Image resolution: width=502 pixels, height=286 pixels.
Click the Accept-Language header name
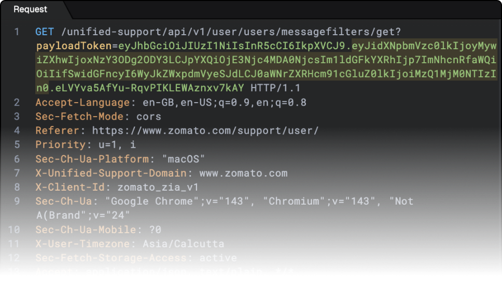point(82,103)
